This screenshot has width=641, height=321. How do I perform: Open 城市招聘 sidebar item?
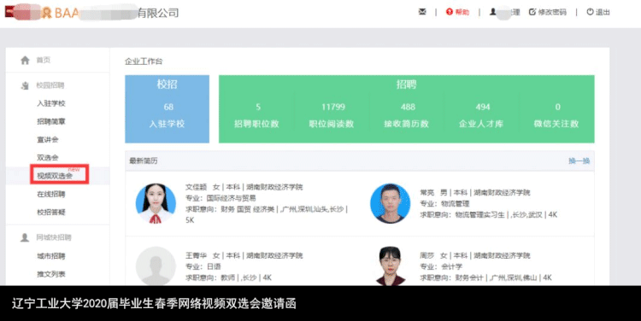click(51, 256)
